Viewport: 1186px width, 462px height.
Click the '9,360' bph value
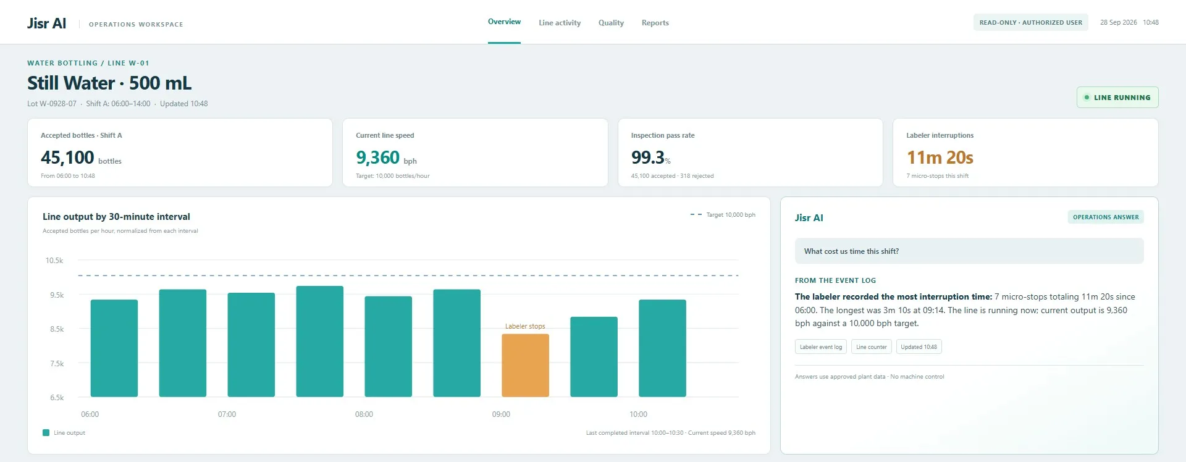point(377,157)
